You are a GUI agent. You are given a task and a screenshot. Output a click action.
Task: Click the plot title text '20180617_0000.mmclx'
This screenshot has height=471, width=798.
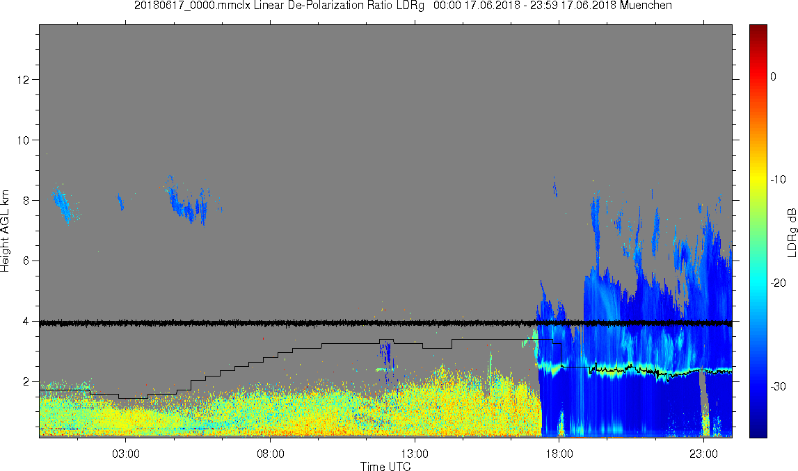coord(192,6)
